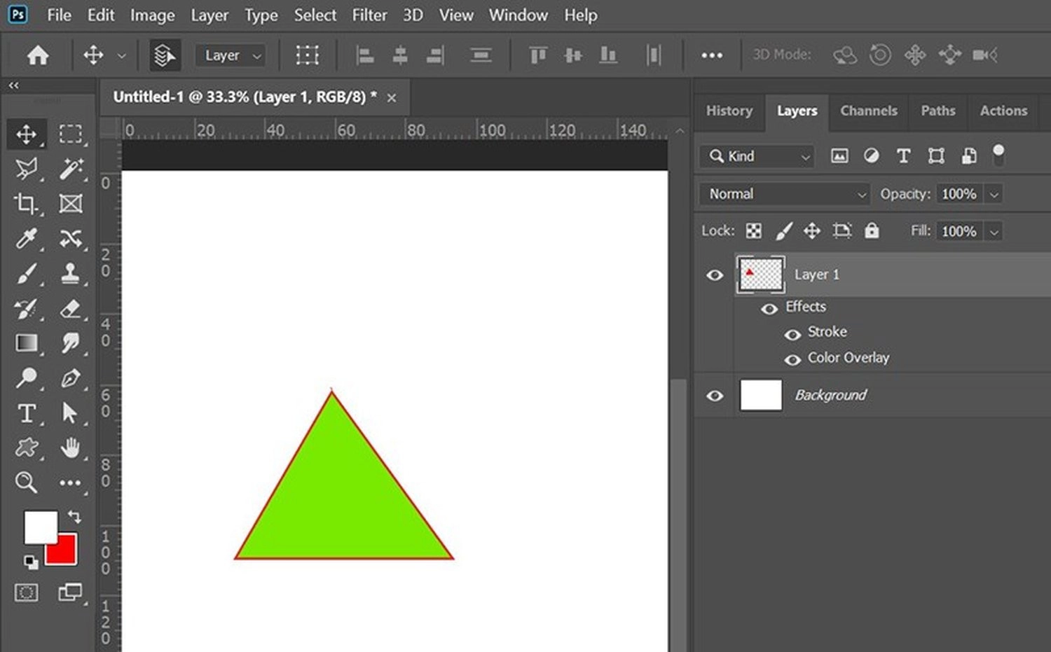Select the Polygonal Lasso tool
The image size is (1051, 652).
[27, 169]
